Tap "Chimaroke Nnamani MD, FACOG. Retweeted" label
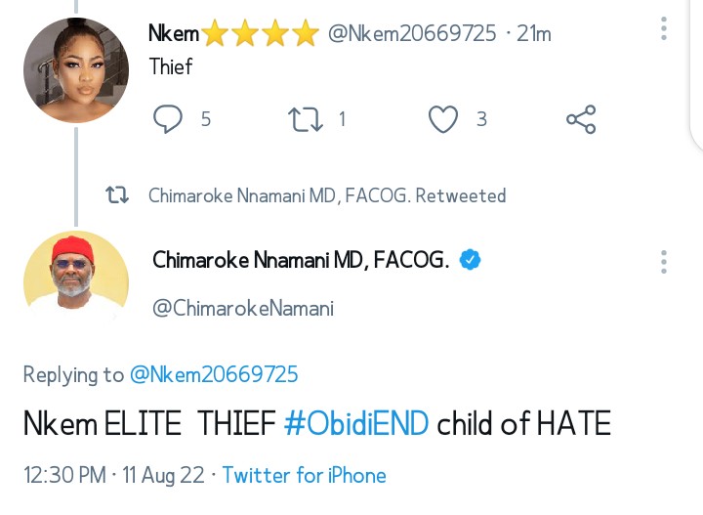703x515 pixels. [327, 195]
